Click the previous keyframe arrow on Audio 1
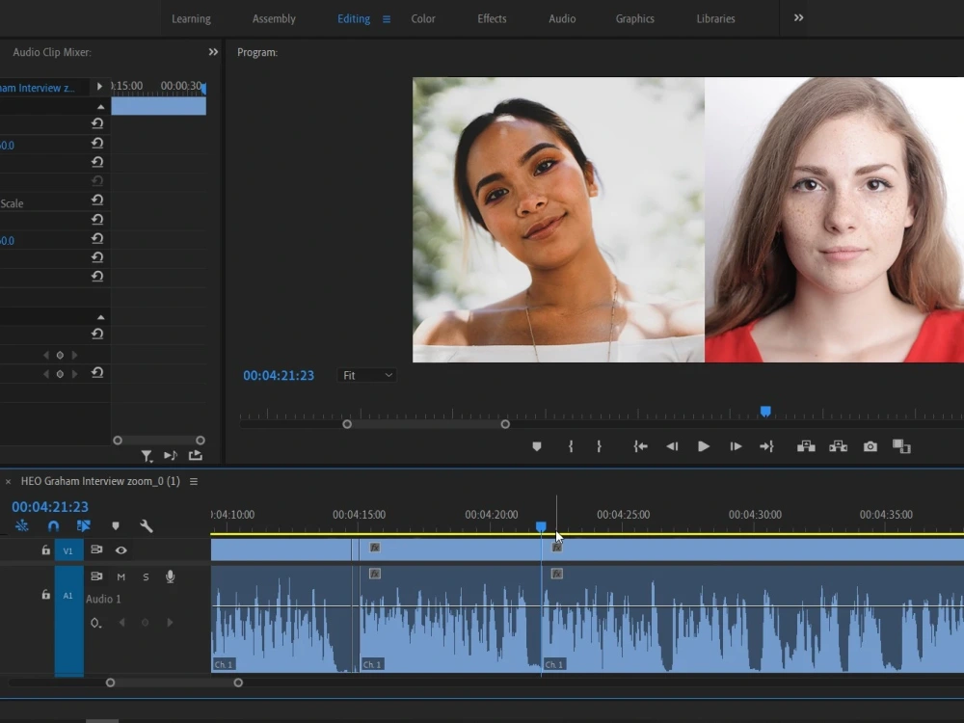 (x=121, y=623)
